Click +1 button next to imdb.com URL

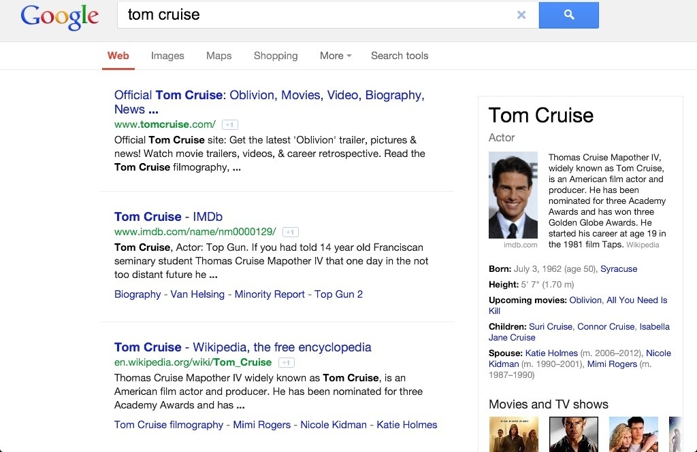point(290,232)
